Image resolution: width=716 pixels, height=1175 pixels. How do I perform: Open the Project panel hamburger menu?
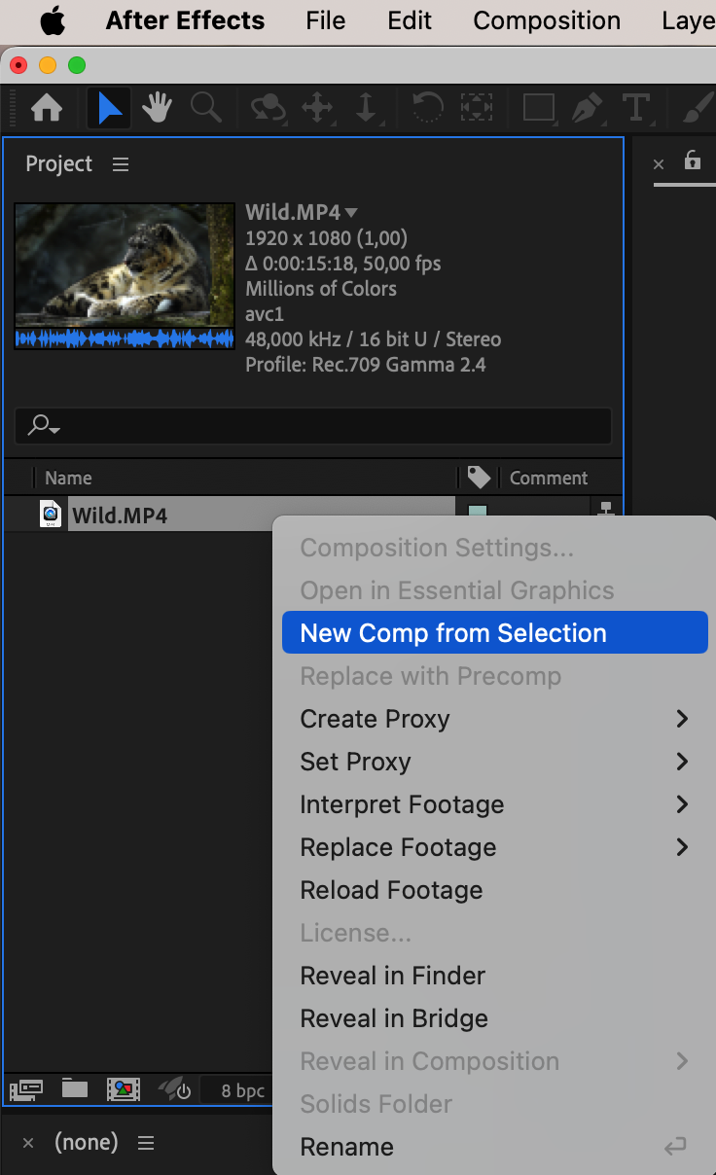pyautogui.click(x=121, y=164)
